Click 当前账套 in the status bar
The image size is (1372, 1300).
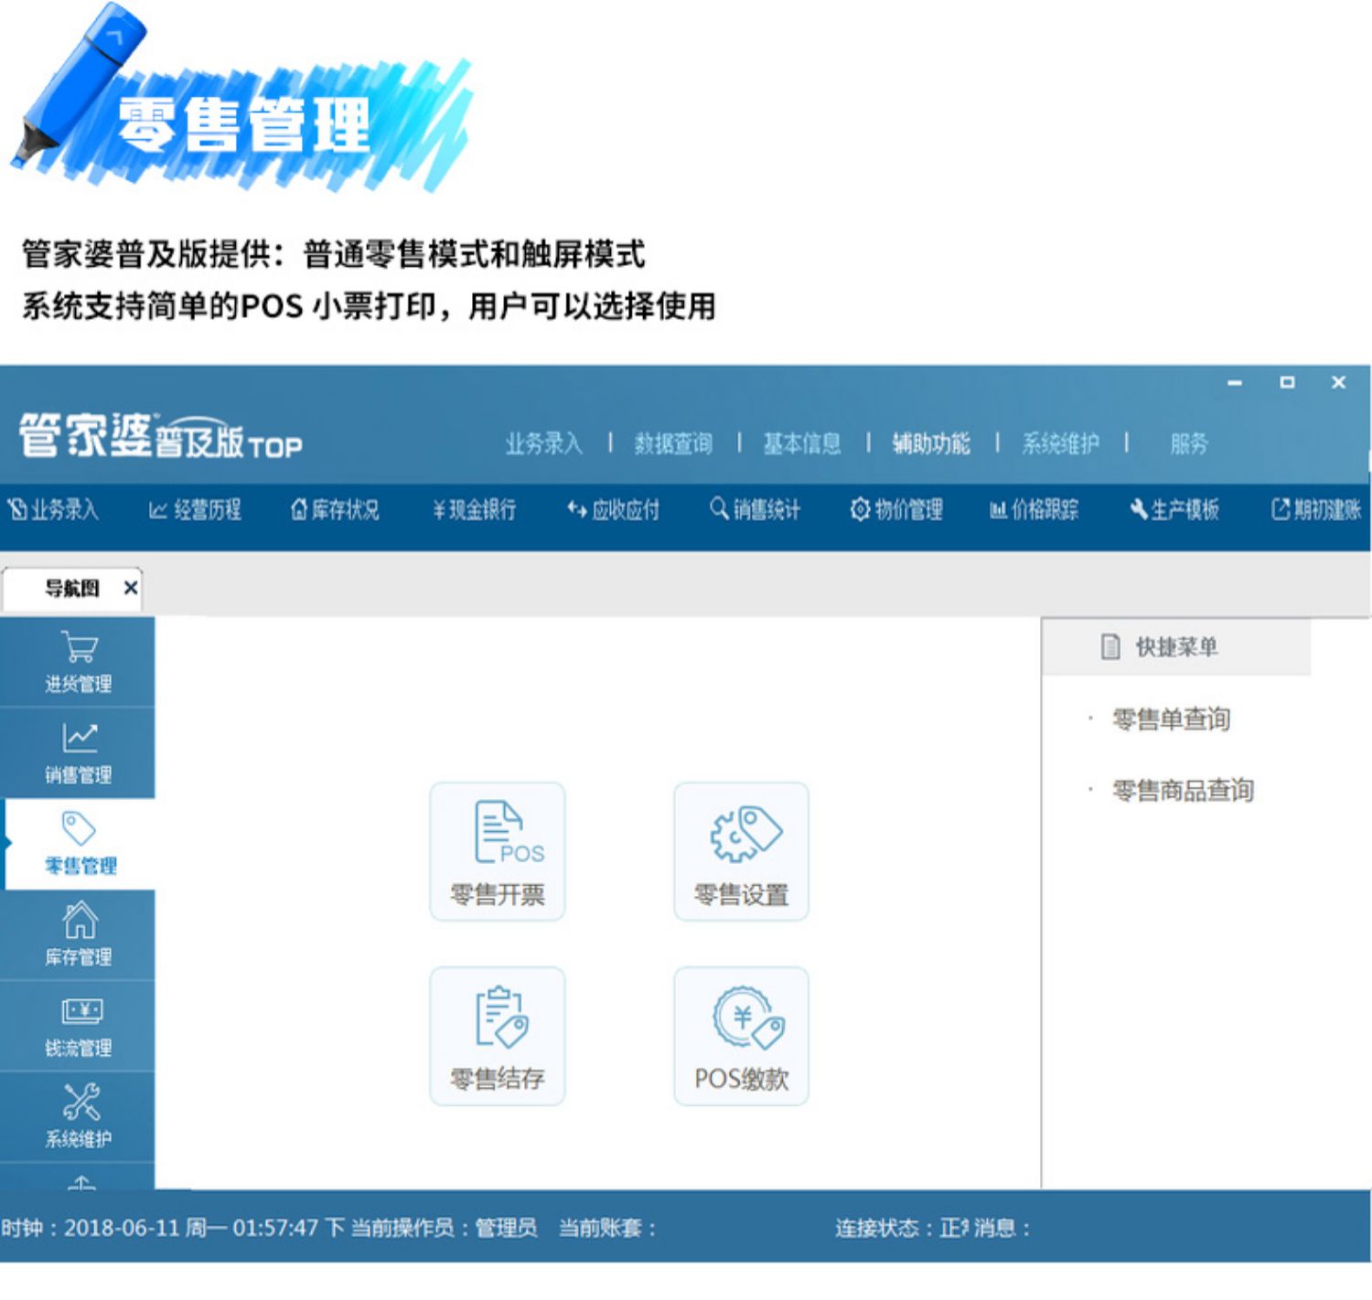point(607,1227)
